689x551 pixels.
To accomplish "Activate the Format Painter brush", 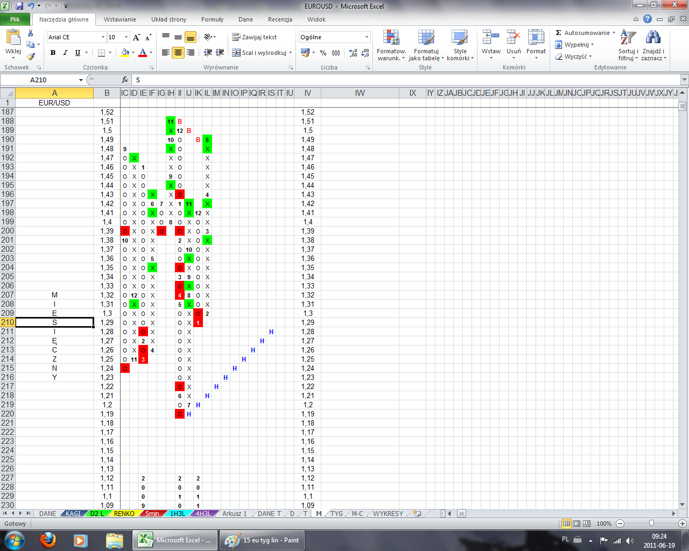I will click(31, 56).
